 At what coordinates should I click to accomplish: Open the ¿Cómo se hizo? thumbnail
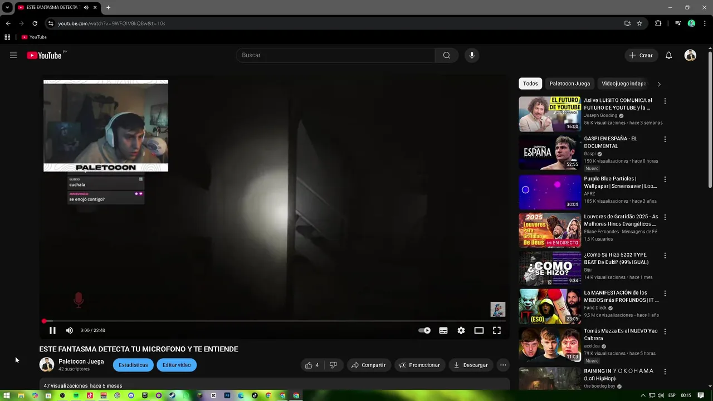point(550,268)
